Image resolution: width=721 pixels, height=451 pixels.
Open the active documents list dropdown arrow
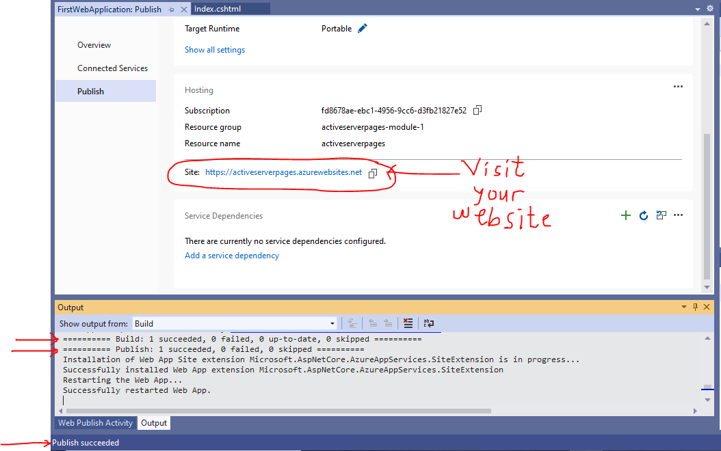[698, 9]
